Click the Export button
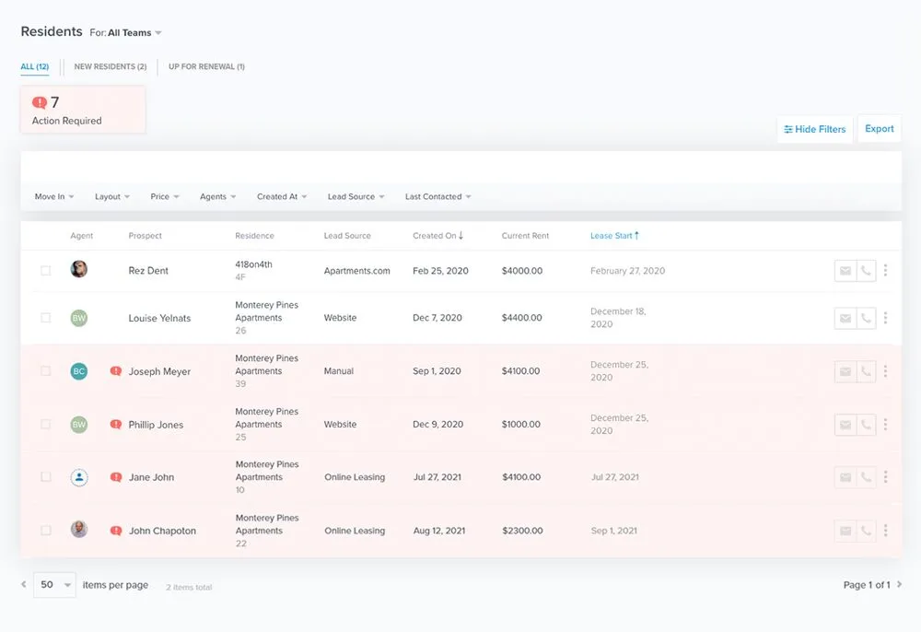The height and width of the screenshot is (632, 921). tap(880, 129)
